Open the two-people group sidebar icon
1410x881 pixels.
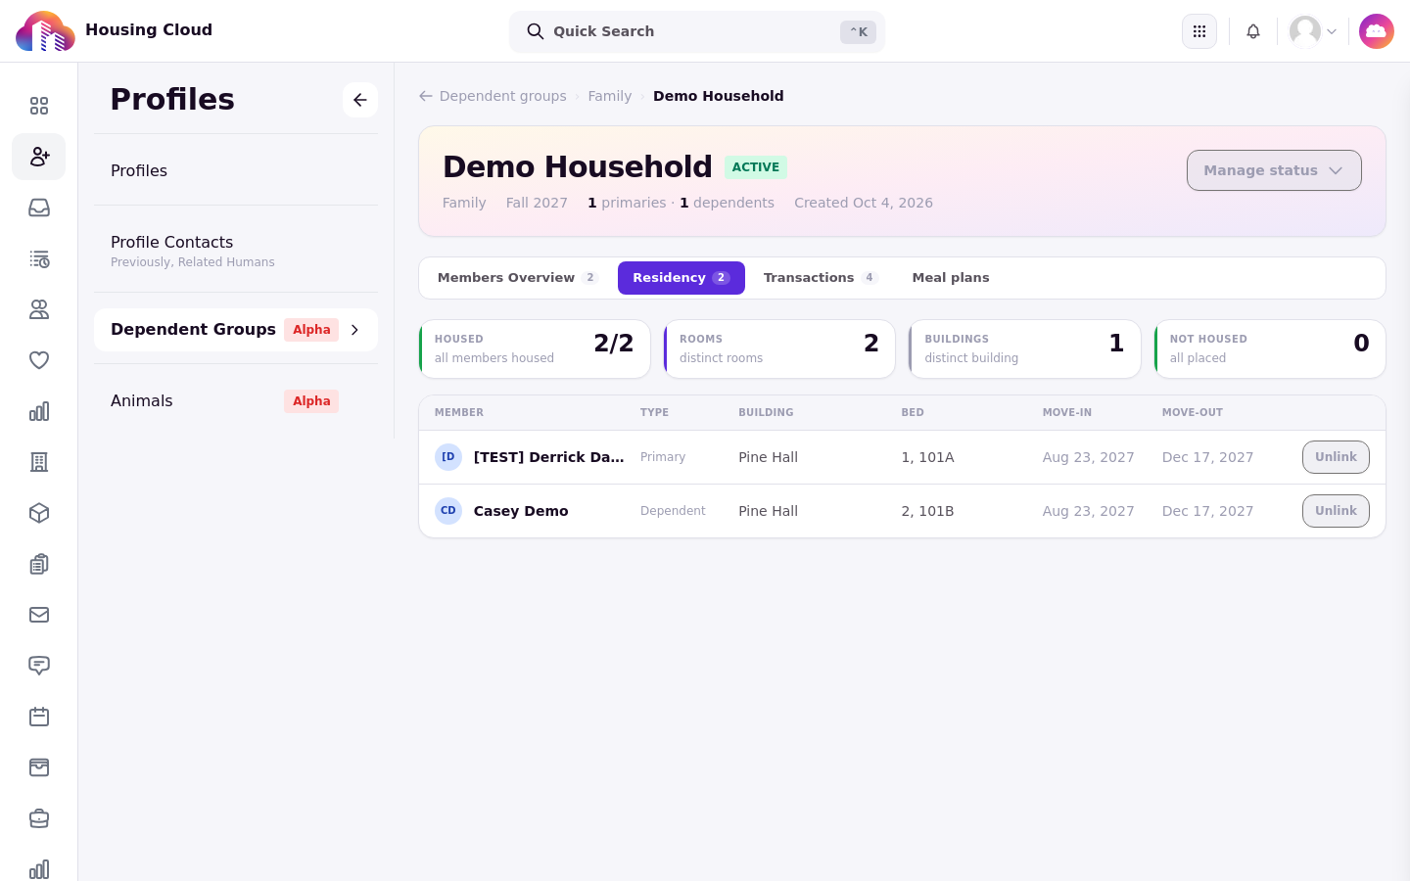[x=39, y=309]
